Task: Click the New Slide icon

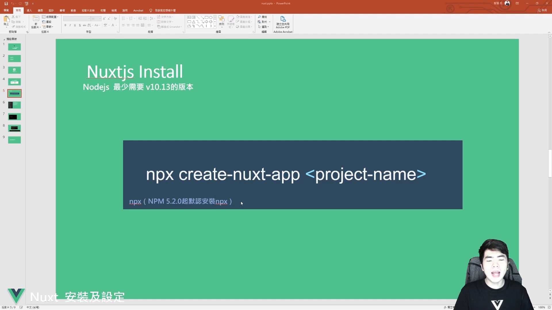Action: click(36, 19)
